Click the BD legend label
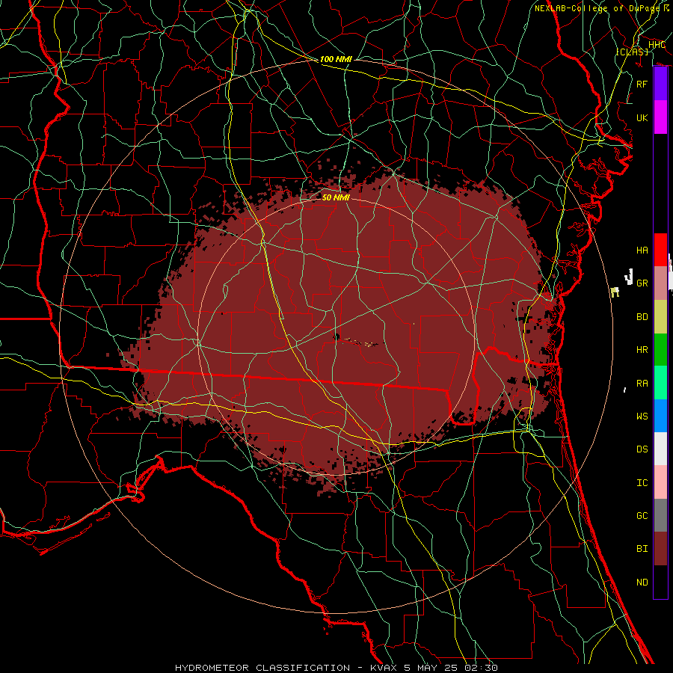Viewport: 673px width, 673px height. click(642, 317)
